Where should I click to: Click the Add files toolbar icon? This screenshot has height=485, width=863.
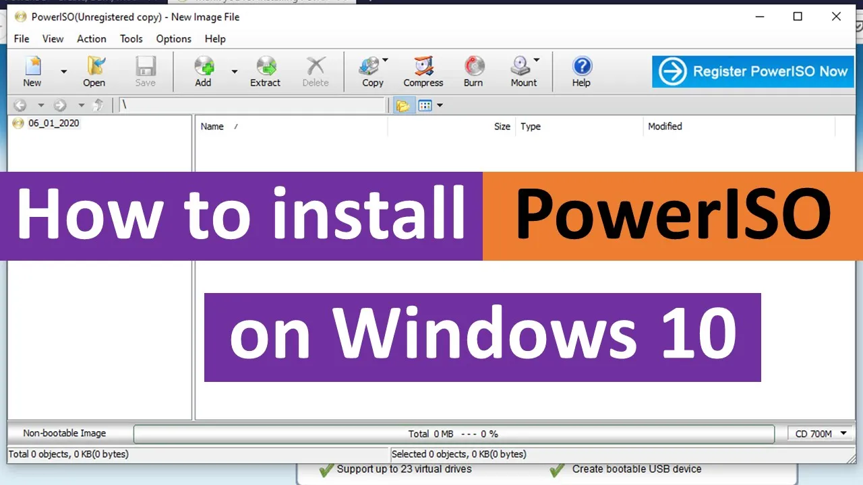(x=204, y=71)
